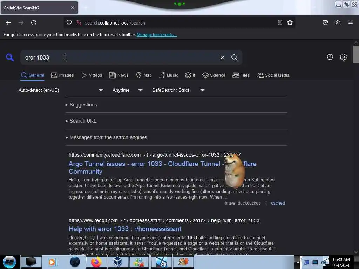Switch to the Images search tab
The width and height of the screenshot is (359, 269).
(62, 75)
